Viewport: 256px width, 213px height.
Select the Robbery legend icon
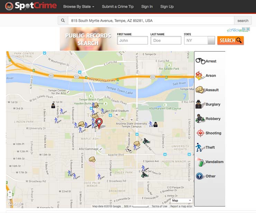(x=200, y=118)
